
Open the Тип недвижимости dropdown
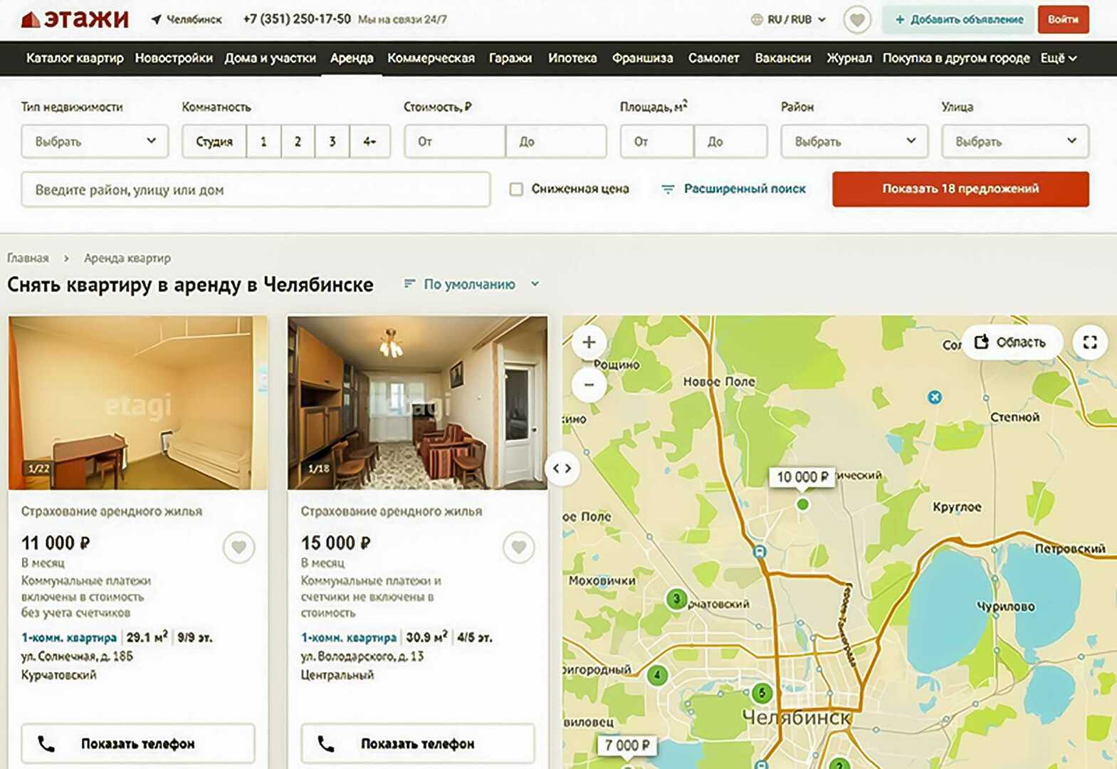point(95,142)
